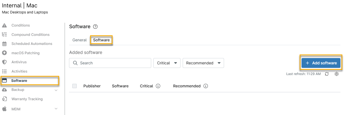Click the Compound Conditions list icon

(x=4, y=34)
